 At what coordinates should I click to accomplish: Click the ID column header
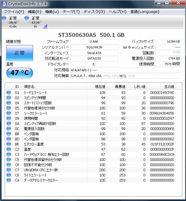17,87
